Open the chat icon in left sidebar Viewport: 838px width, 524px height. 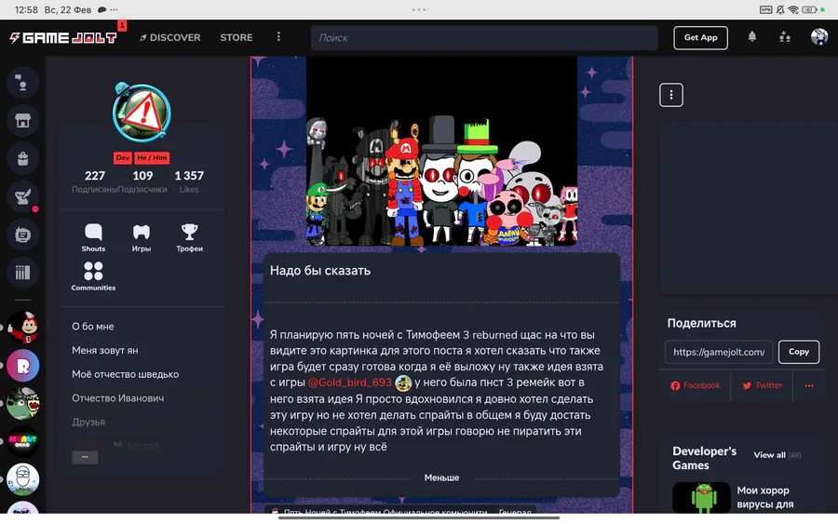pos(22,82)
